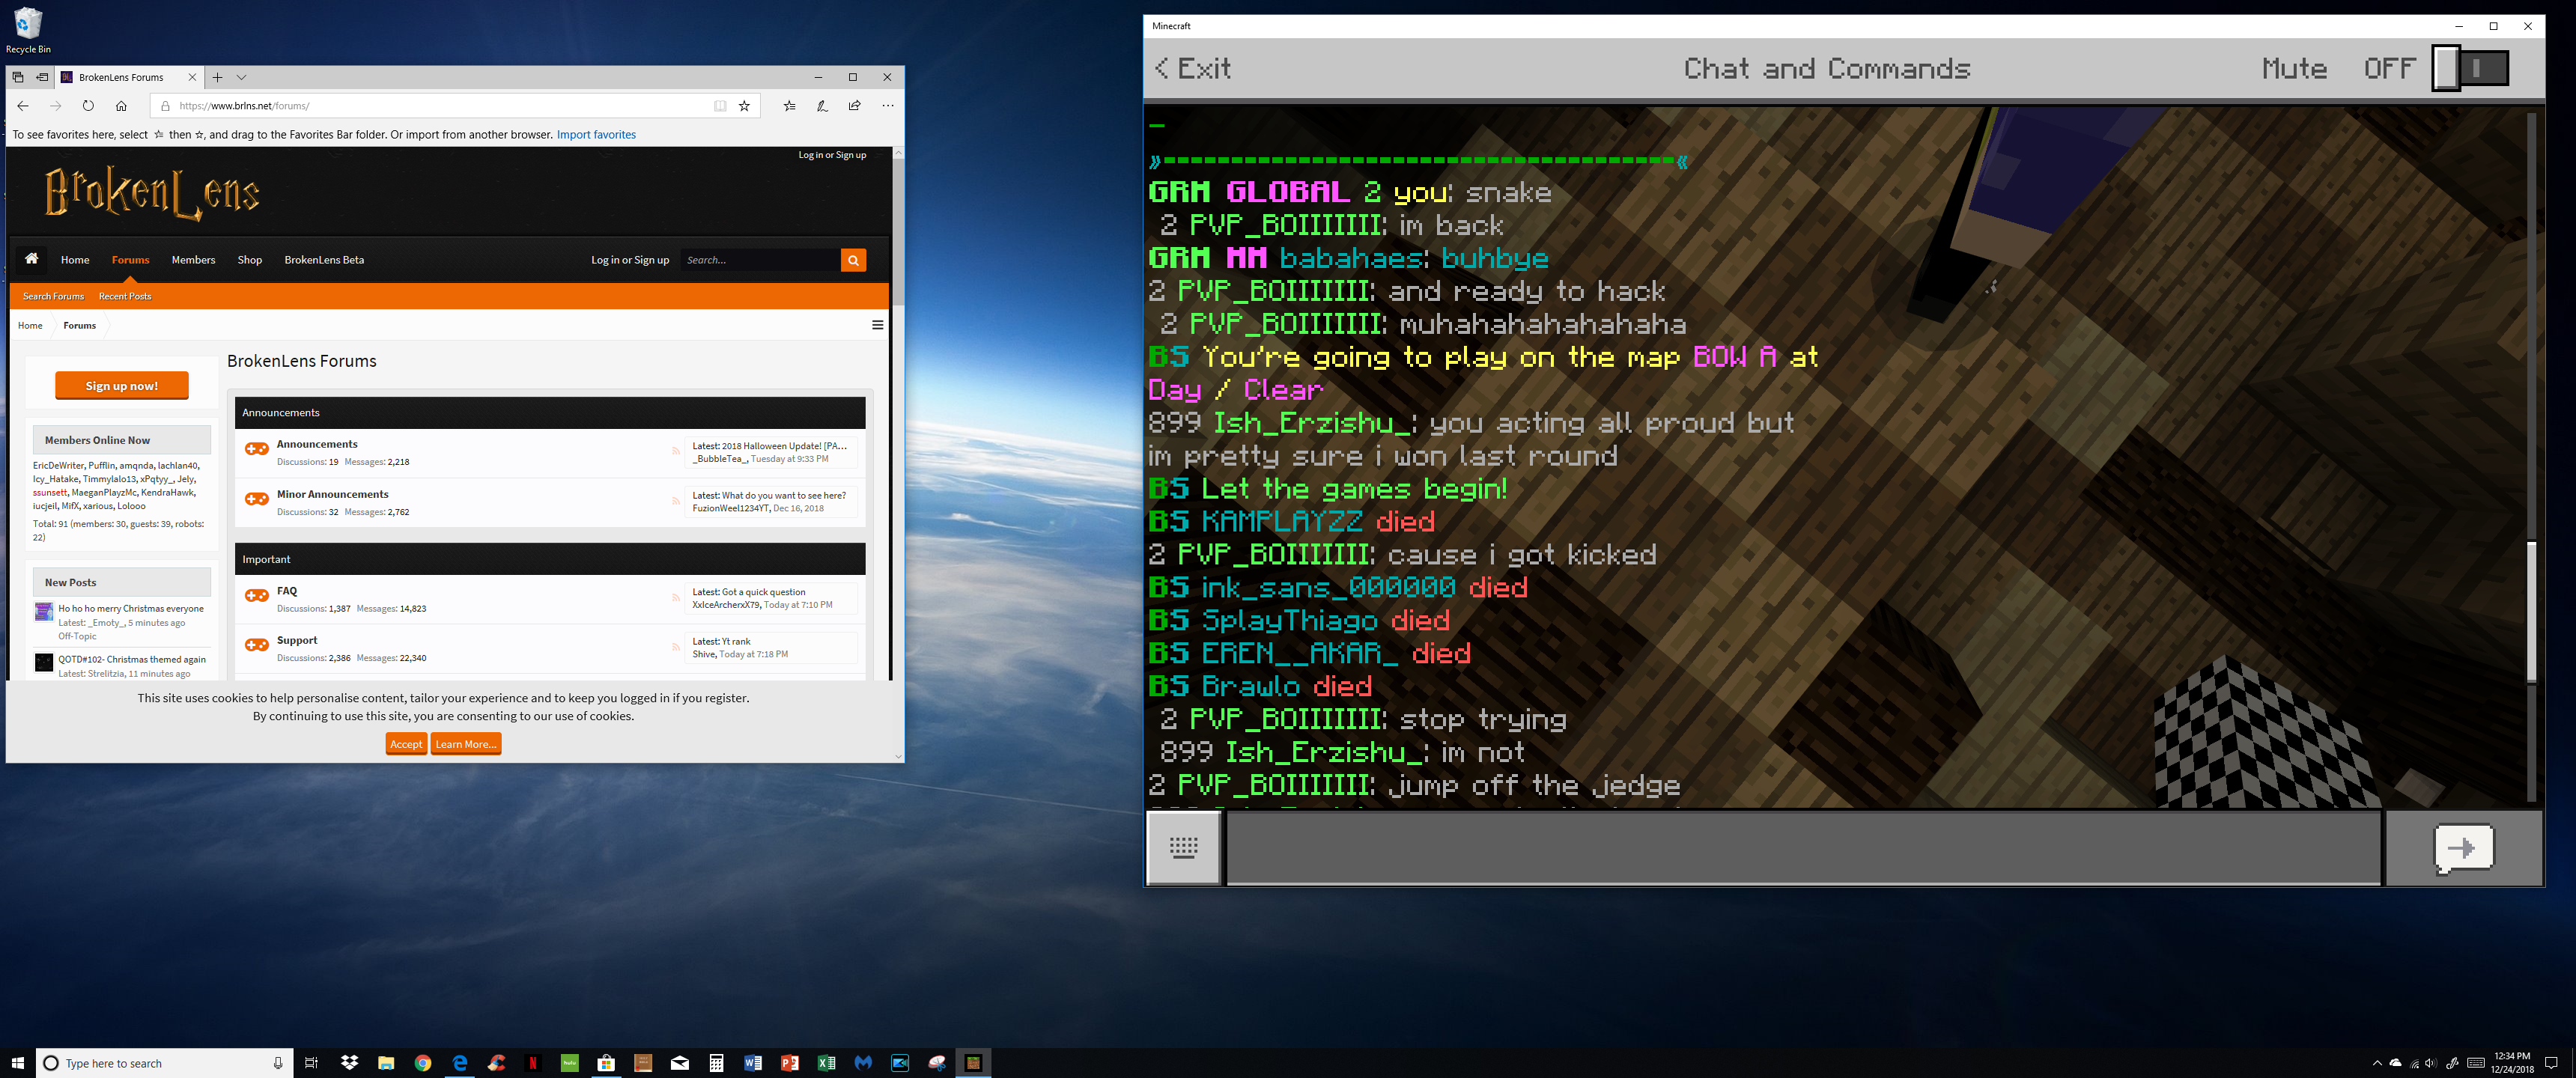Click the Learn More cookie button
This screenshot has width=2576, height=1078.
[465, 744]
